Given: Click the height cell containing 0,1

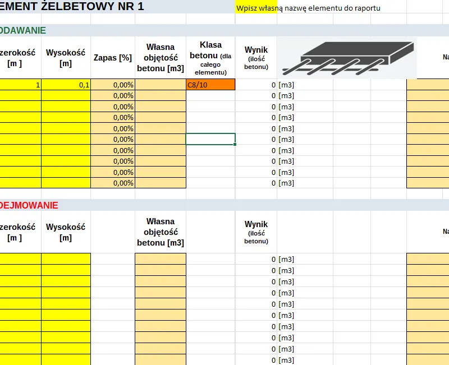Looking at the screenshot, I should pyautogui.click(x=66, y=85).
